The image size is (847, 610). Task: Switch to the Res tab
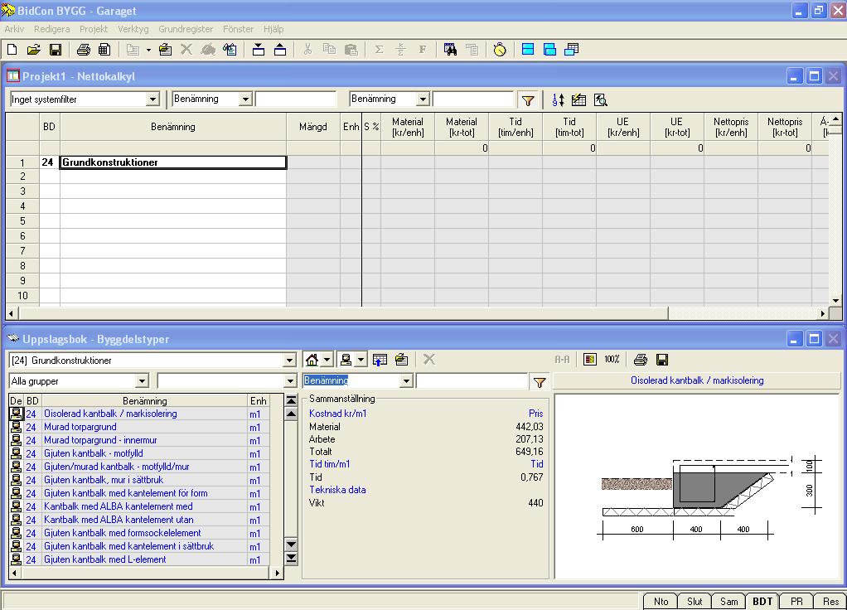830,602
